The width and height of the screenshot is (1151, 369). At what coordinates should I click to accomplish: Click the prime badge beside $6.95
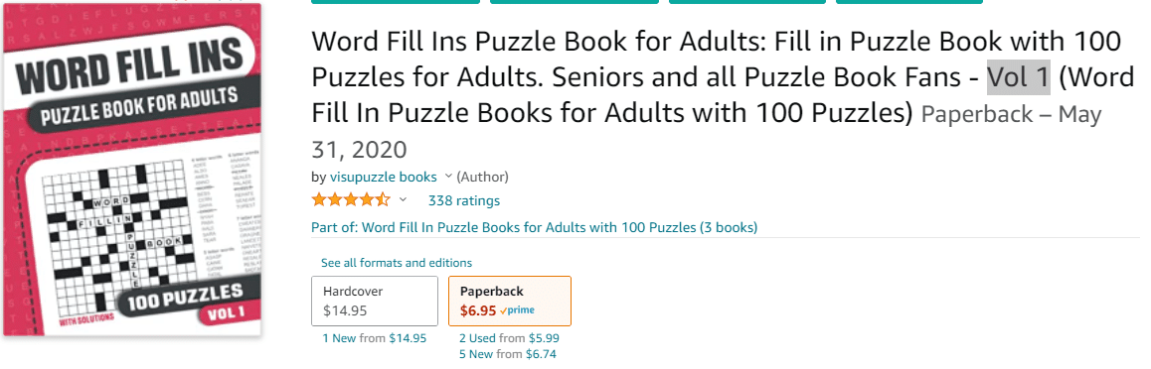coord(518,310)
